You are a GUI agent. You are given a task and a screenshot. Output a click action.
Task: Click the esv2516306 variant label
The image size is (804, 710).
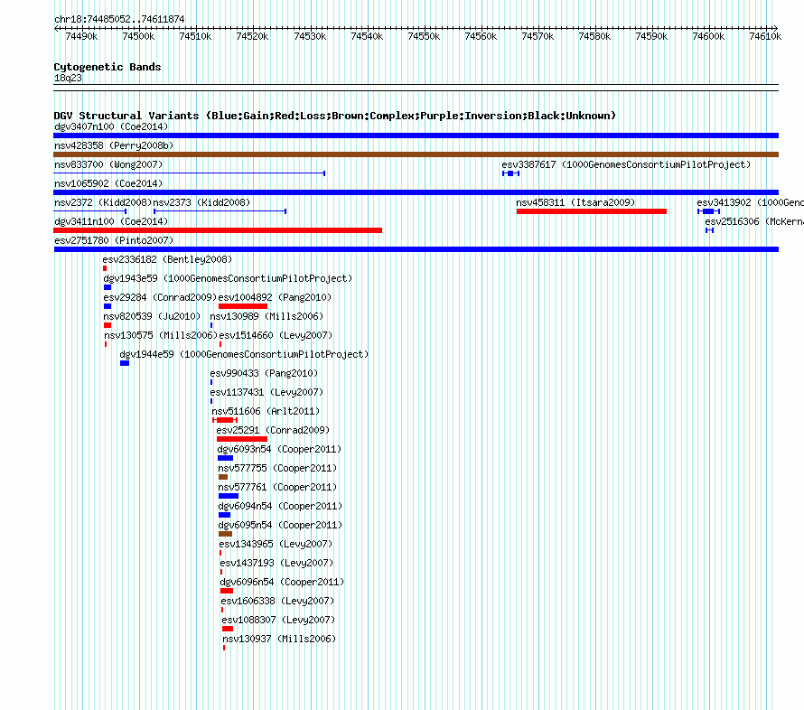pyautogui.click(x=754, y=221)
